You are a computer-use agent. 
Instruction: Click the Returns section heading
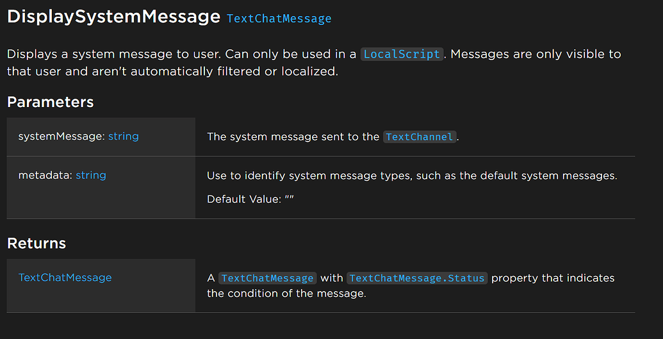37,243
